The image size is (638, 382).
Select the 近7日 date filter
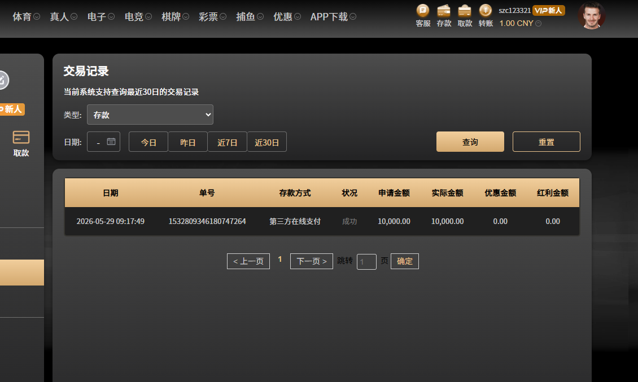pyautogui.click(x=227, y=142)
